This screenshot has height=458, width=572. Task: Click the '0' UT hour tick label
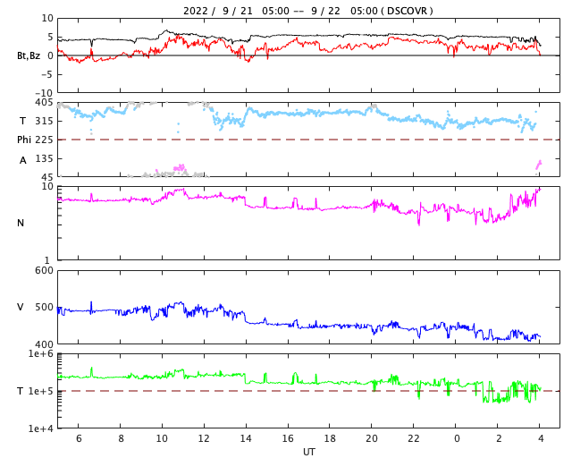click(457, 438)
